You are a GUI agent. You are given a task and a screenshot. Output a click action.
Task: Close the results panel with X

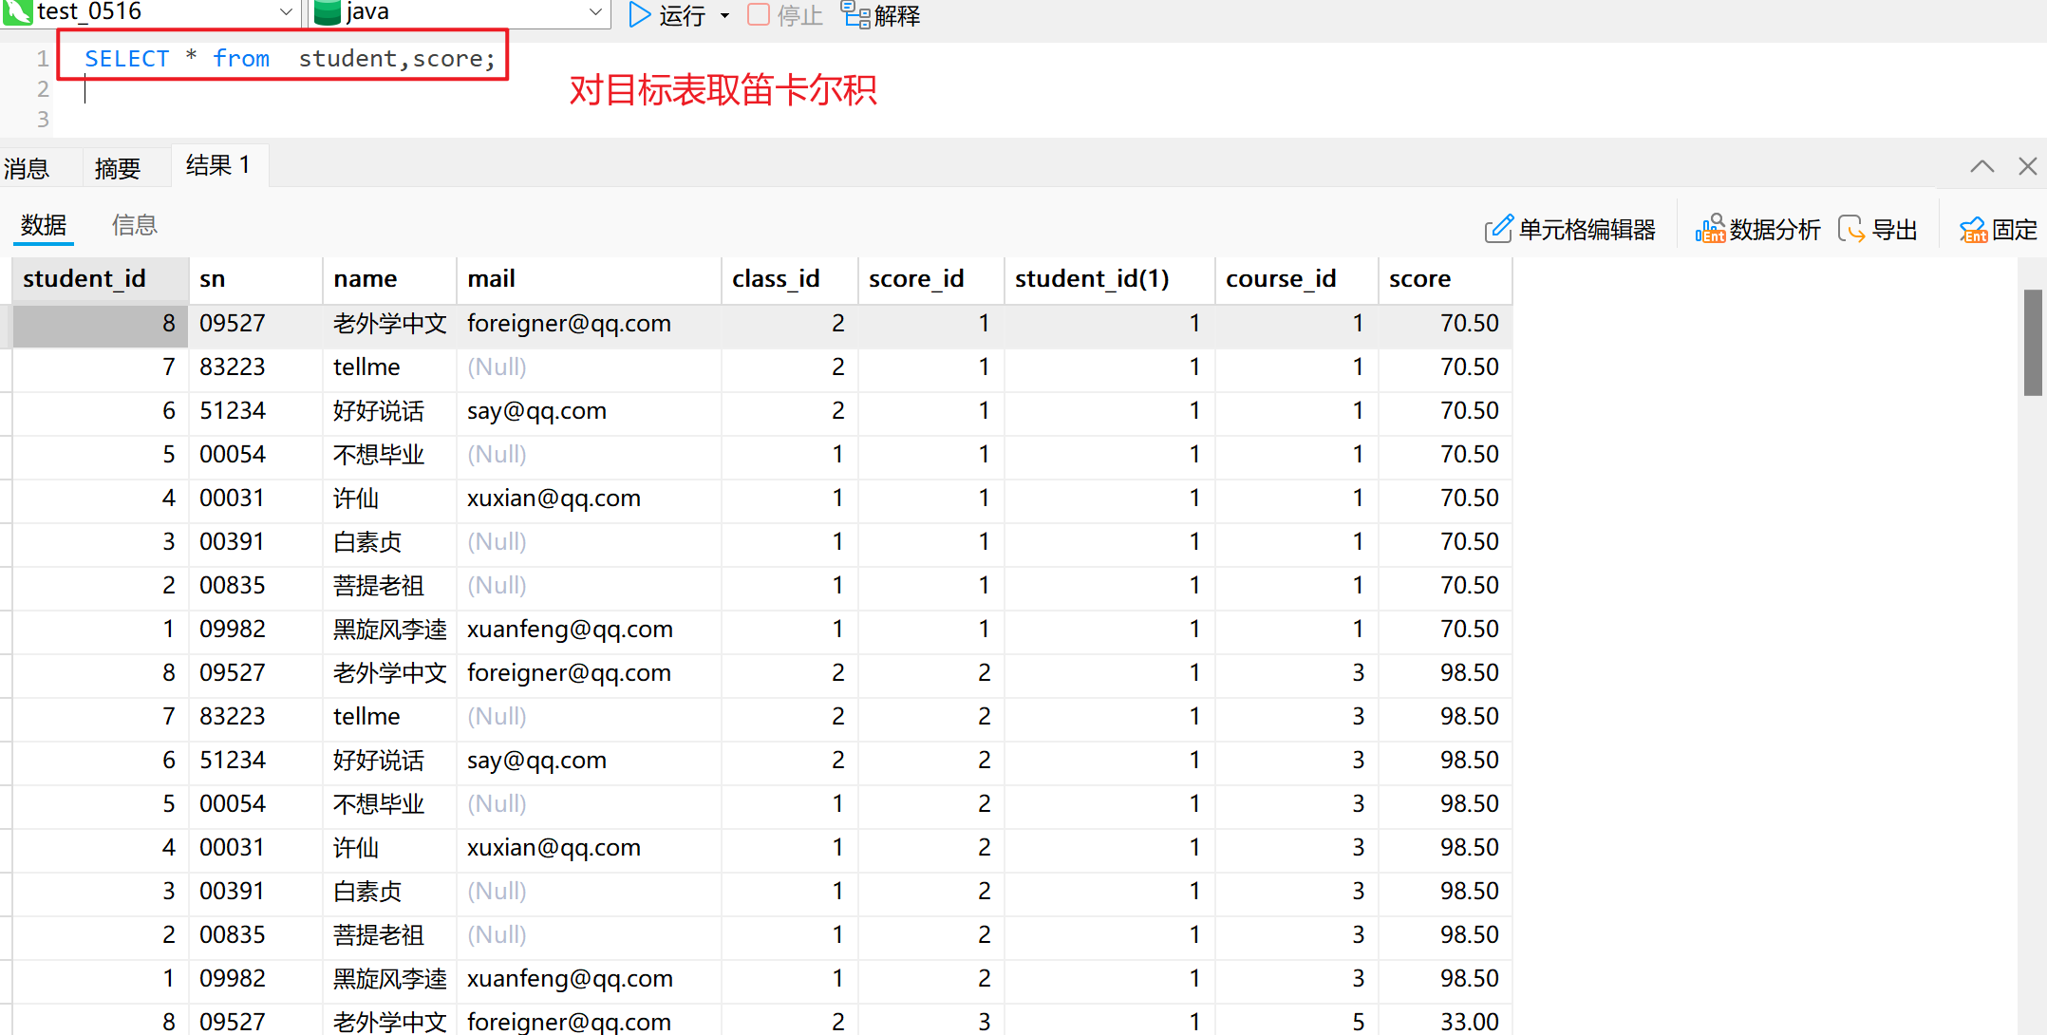(x=2027, y=166)
